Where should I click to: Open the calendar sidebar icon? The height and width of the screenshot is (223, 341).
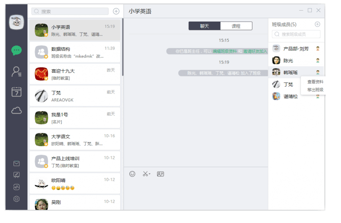point(16,92)
